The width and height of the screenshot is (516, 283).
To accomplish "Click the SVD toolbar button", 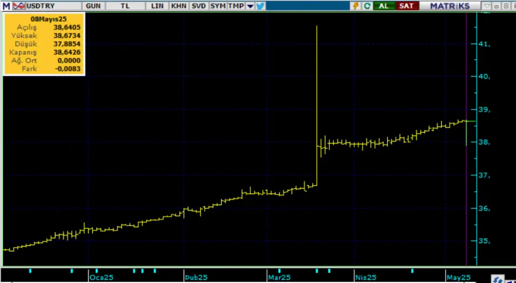I will tap(199, 6).
